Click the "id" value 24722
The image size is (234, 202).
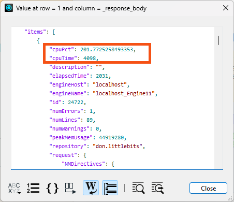pyautogui.click(x=76, y=103)
